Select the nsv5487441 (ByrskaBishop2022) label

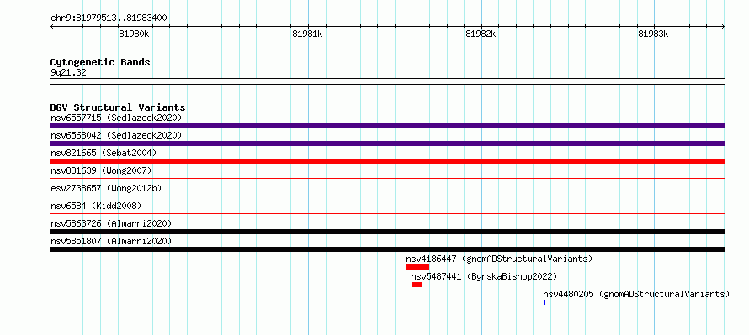pos(485,276)
